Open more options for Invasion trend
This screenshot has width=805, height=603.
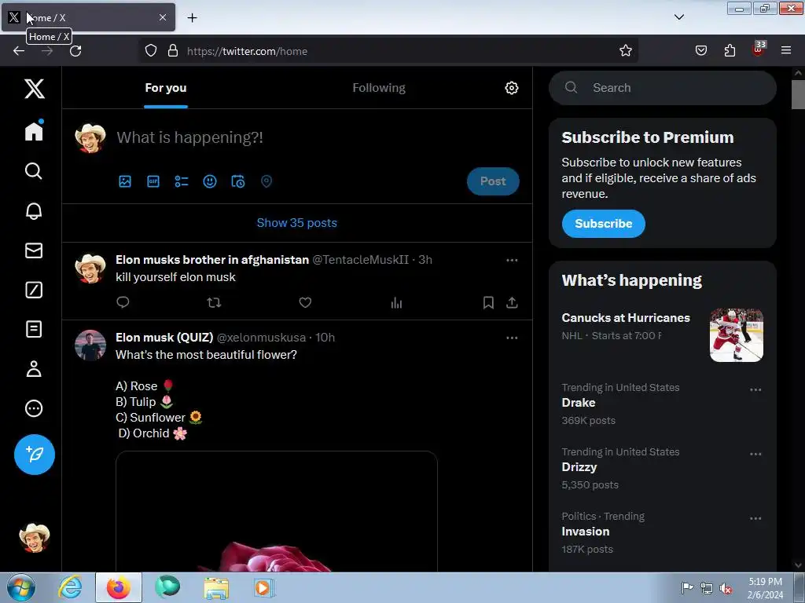[x=755, y=518]
